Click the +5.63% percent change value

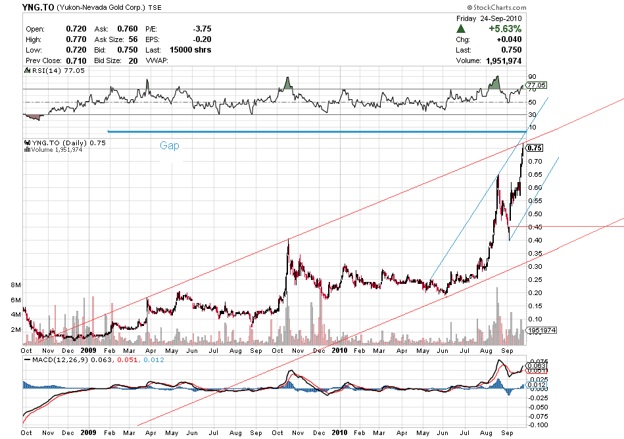click(x=505, y=29)
